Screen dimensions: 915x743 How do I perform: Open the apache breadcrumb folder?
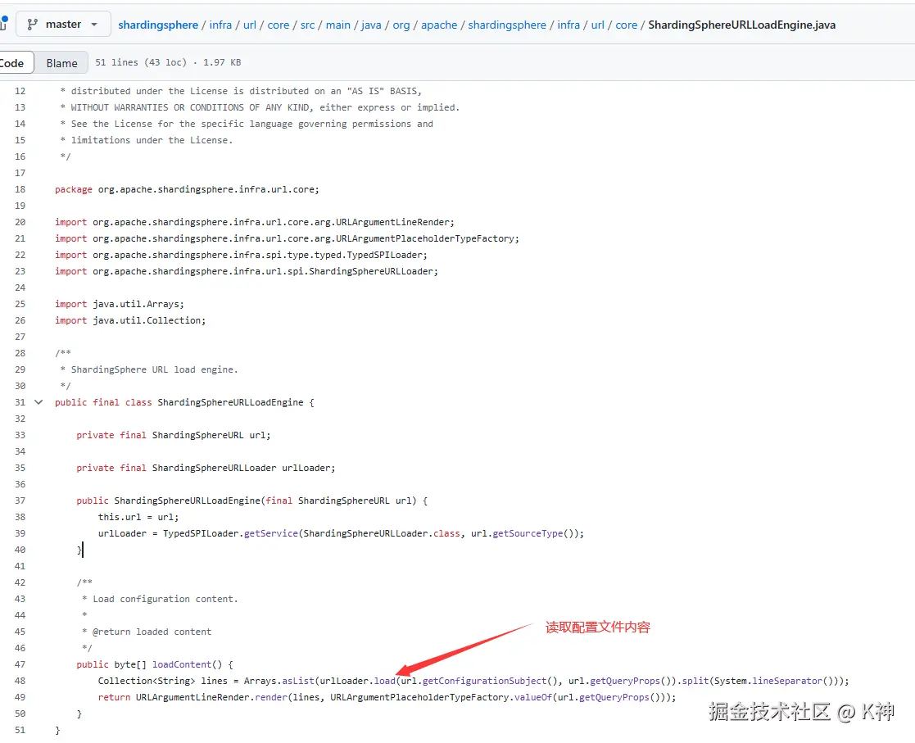(x=439, y=25)
